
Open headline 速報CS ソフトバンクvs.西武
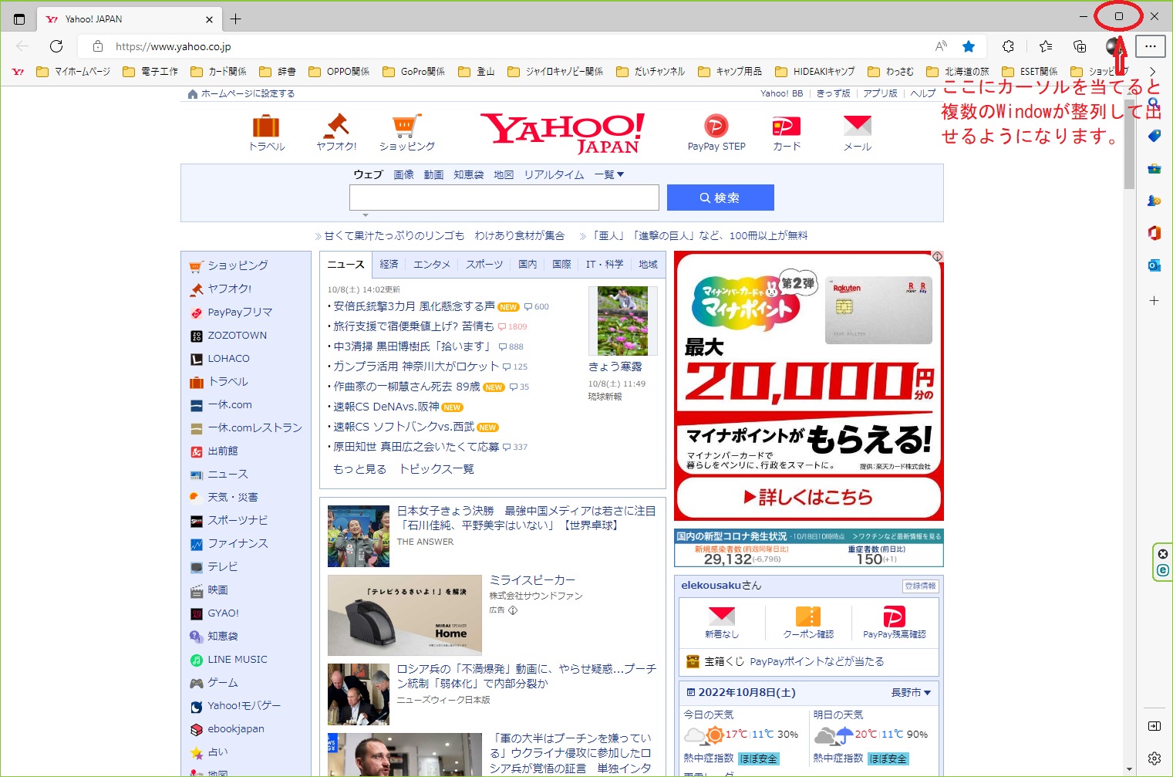coord(404,427)
